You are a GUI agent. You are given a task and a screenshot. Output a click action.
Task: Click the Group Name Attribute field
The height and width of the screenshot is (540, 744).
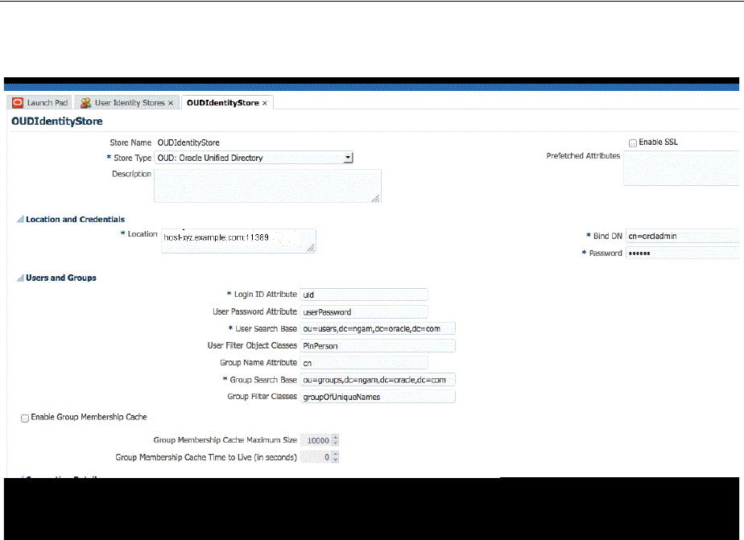point(364,363)
